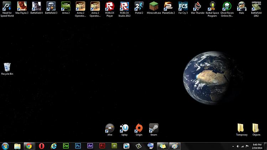Launch Portal 2 from the desktop
This screenshot has width=267, height=150.
click(138, 6)
